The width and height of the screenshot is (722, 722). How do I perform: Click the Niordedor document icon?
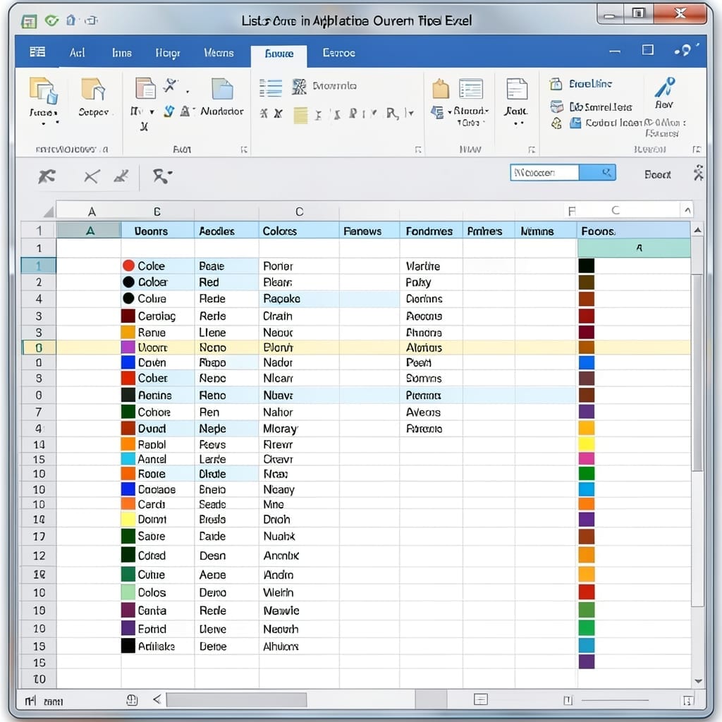[x=222, y=89]
